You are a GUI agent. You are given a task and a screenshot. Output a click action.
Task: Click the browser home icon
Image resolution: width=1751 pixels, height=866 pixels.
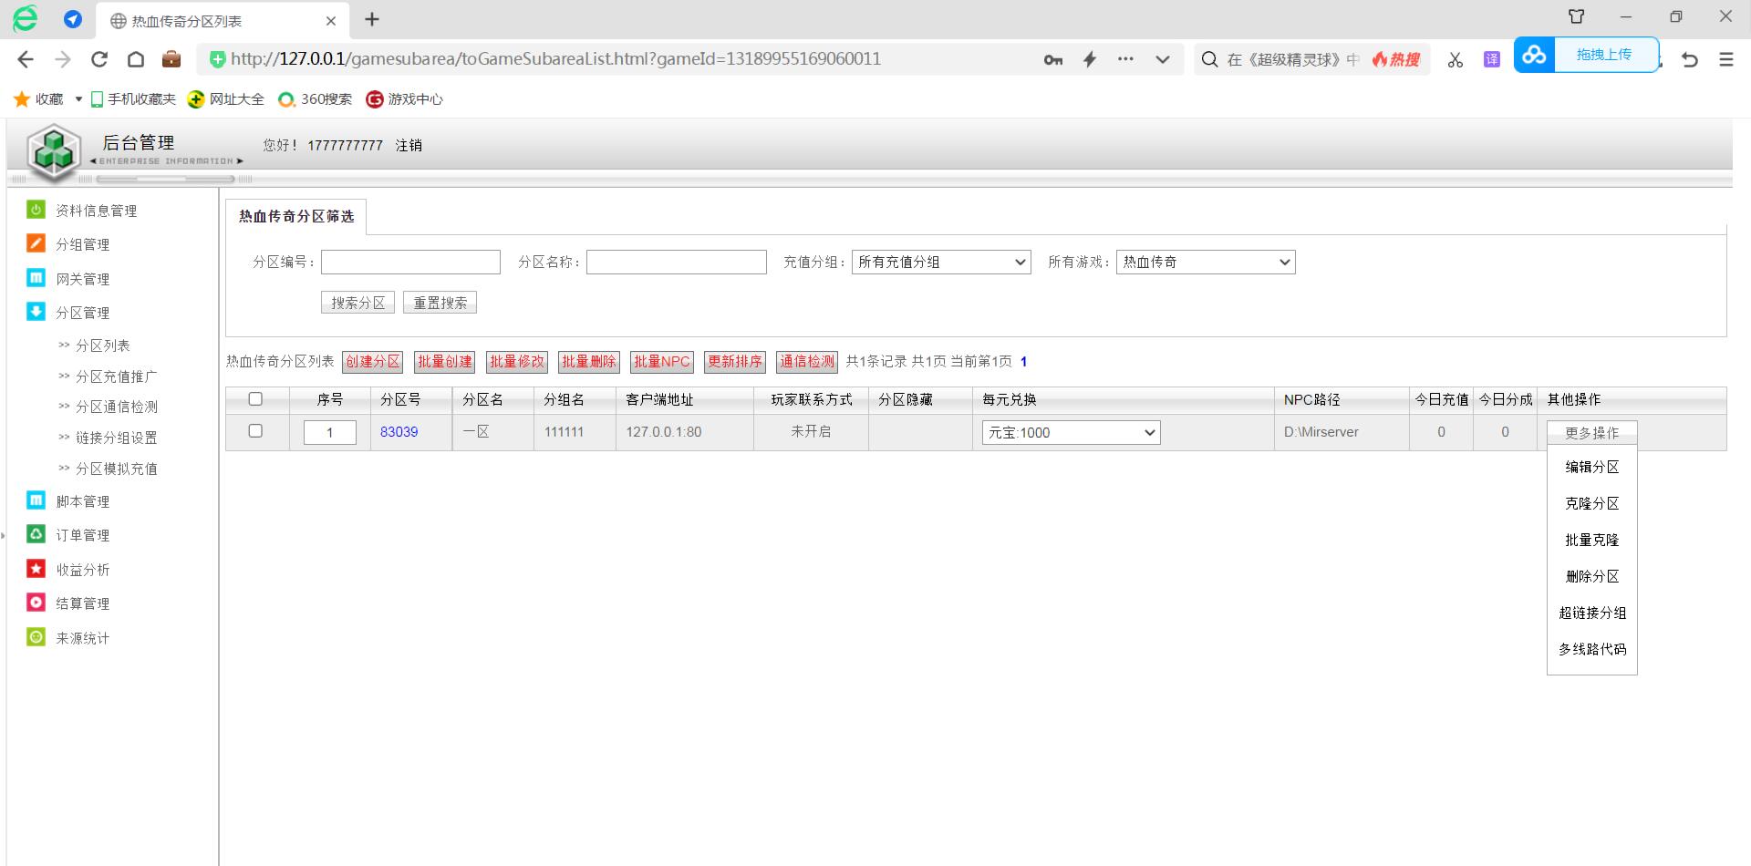tap(136, 59)
